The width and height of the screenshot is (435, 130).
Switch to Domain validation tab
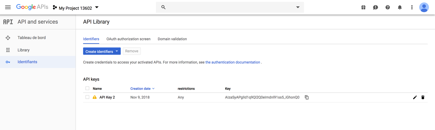(172, 39)
